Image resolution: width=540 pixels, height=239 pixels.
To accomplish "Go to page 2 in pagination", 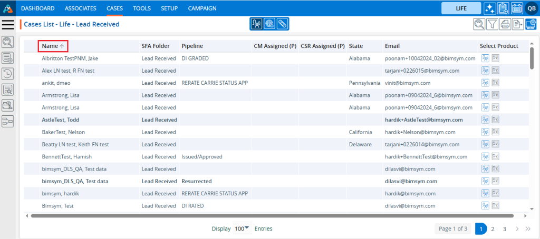I will [493, 229].
